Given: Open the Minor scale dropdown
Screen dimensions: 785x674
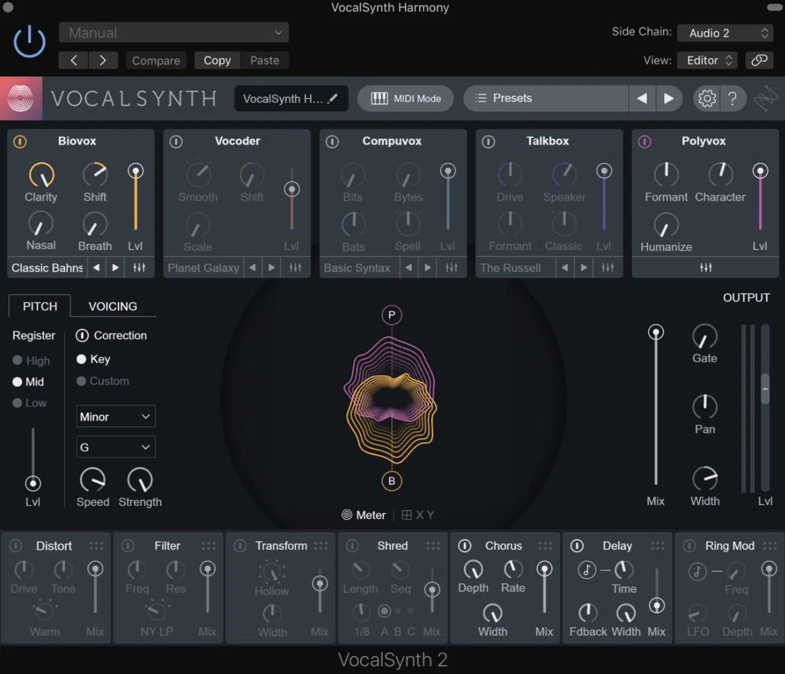Looking at the screenshot, I should pyautogui.click(x=115, y=417).
